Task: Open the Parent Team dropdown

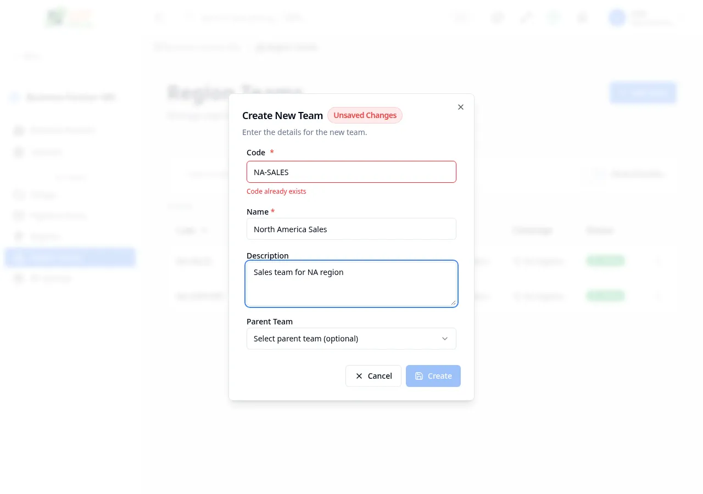Action: tap(351, 339)
